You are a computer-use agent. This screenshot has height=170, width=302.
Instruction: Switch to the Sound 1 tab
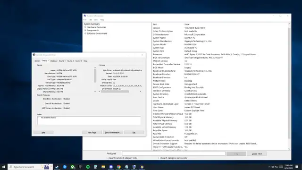point(62,61)
